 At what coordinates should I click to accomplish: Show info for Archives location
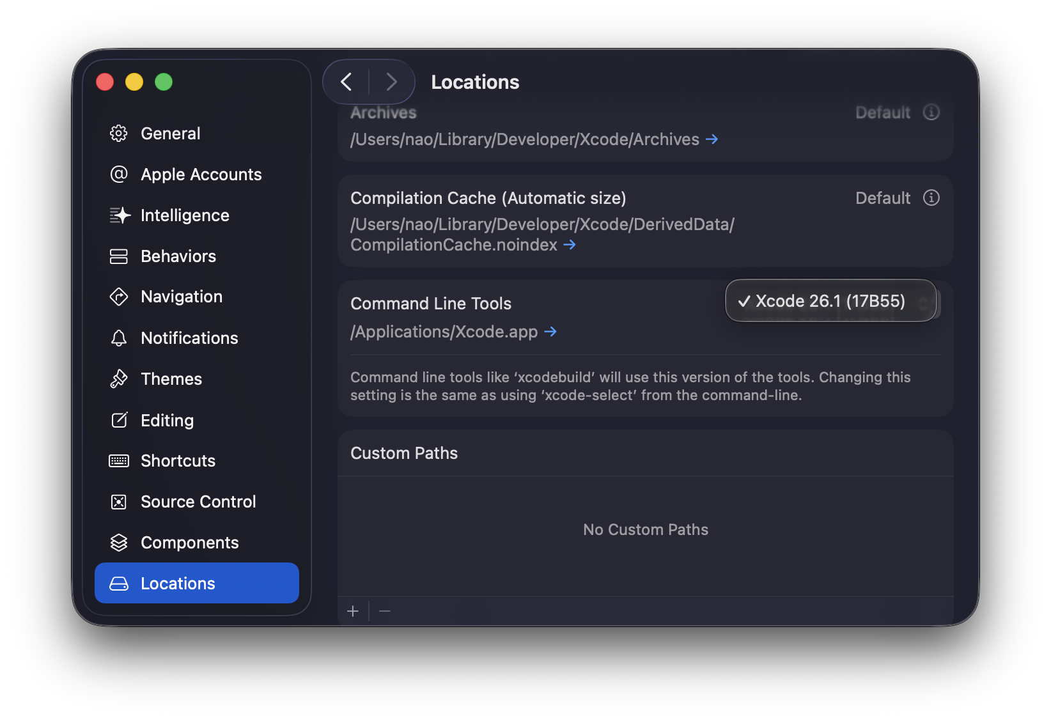click(931, 112)
